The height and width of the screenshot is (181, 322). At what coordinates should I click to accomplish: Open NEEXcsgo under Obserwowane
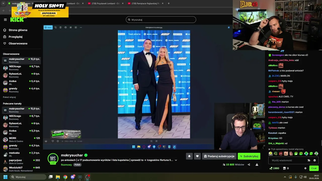coord(21,68)
